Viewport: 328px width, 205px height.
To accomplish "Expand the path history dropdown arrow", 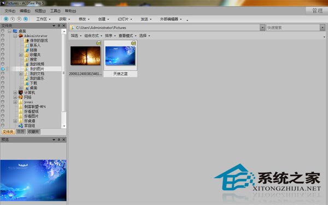I will 262,27.
